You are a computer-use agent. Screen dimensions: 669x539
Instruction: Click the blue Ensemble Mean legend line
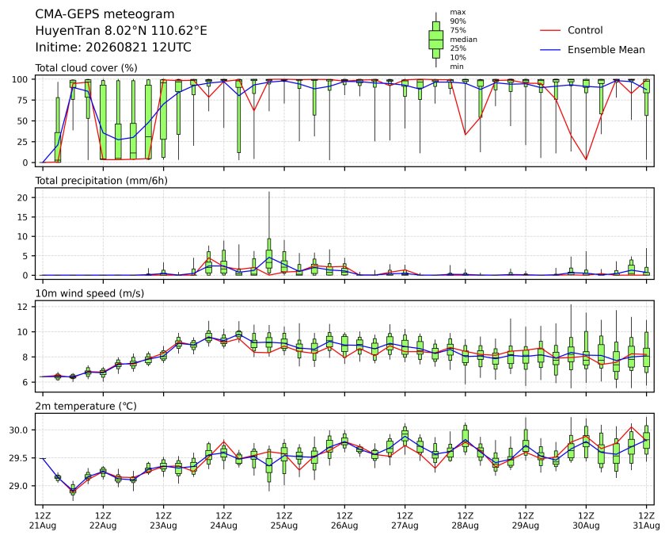point(550,50)
